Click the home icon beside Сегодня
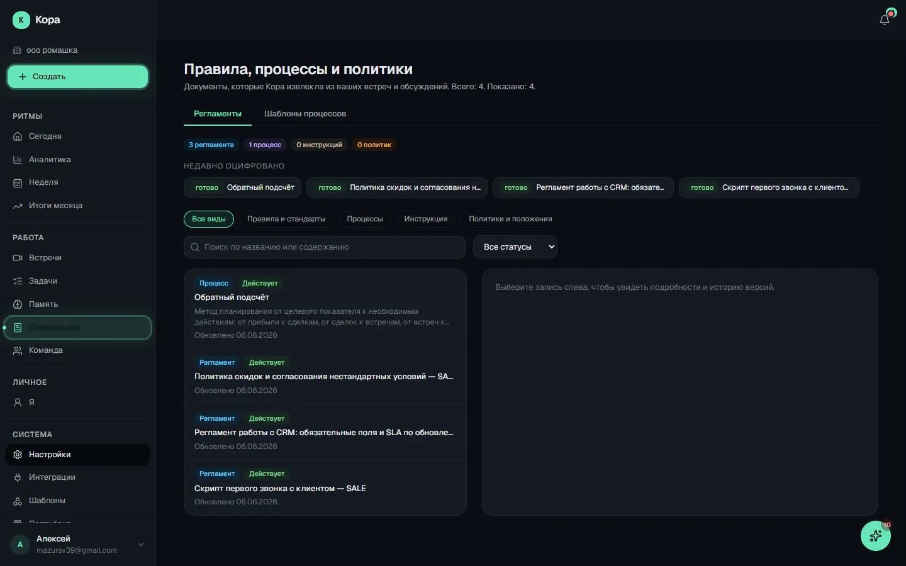The width and height of the screenshot is (906, 566). coord(18,136)
